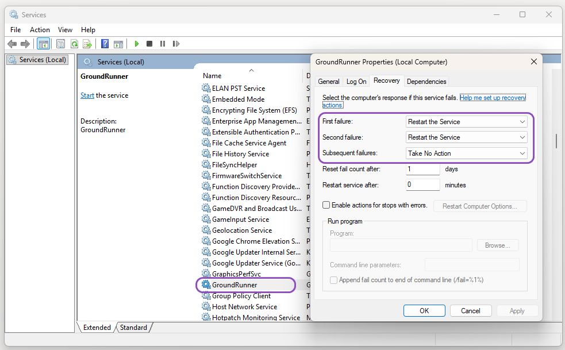The height and width of the screenshot is (350, 565).
Task: Open the Help menu
Action: pyautogui.click(x=88, y=30)
